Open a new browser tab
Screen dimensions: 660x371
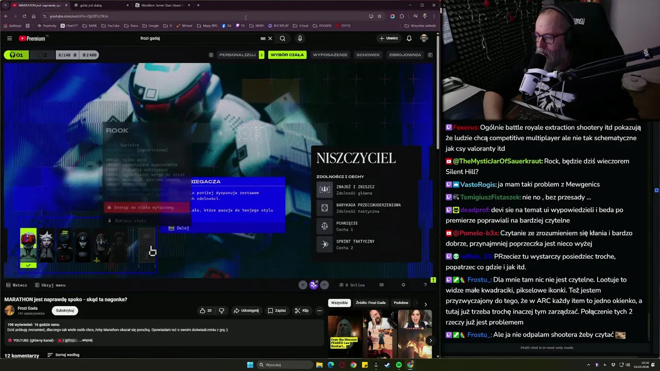pyautogui.click(x=198, y=5)
